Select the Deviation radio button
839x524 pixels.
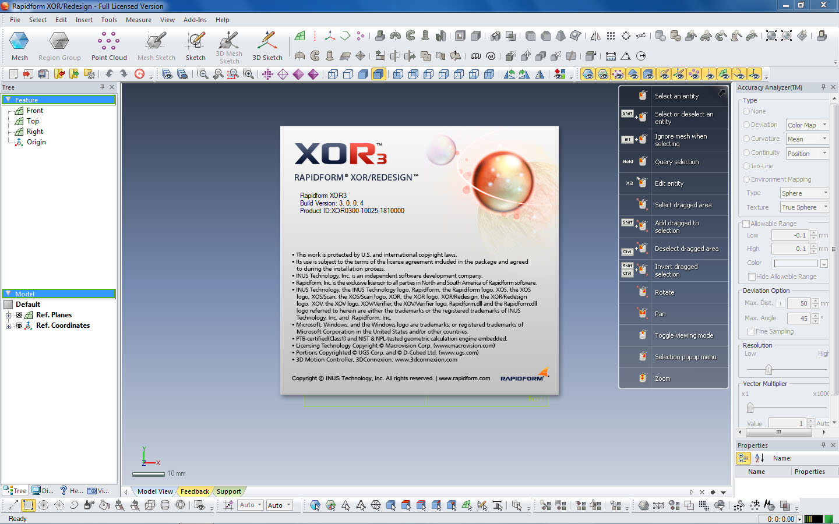click(746, 125)
